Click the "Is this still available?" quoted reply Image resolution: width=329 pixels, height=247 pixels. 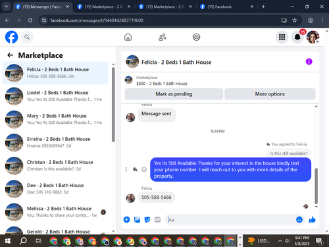point(289,153)
